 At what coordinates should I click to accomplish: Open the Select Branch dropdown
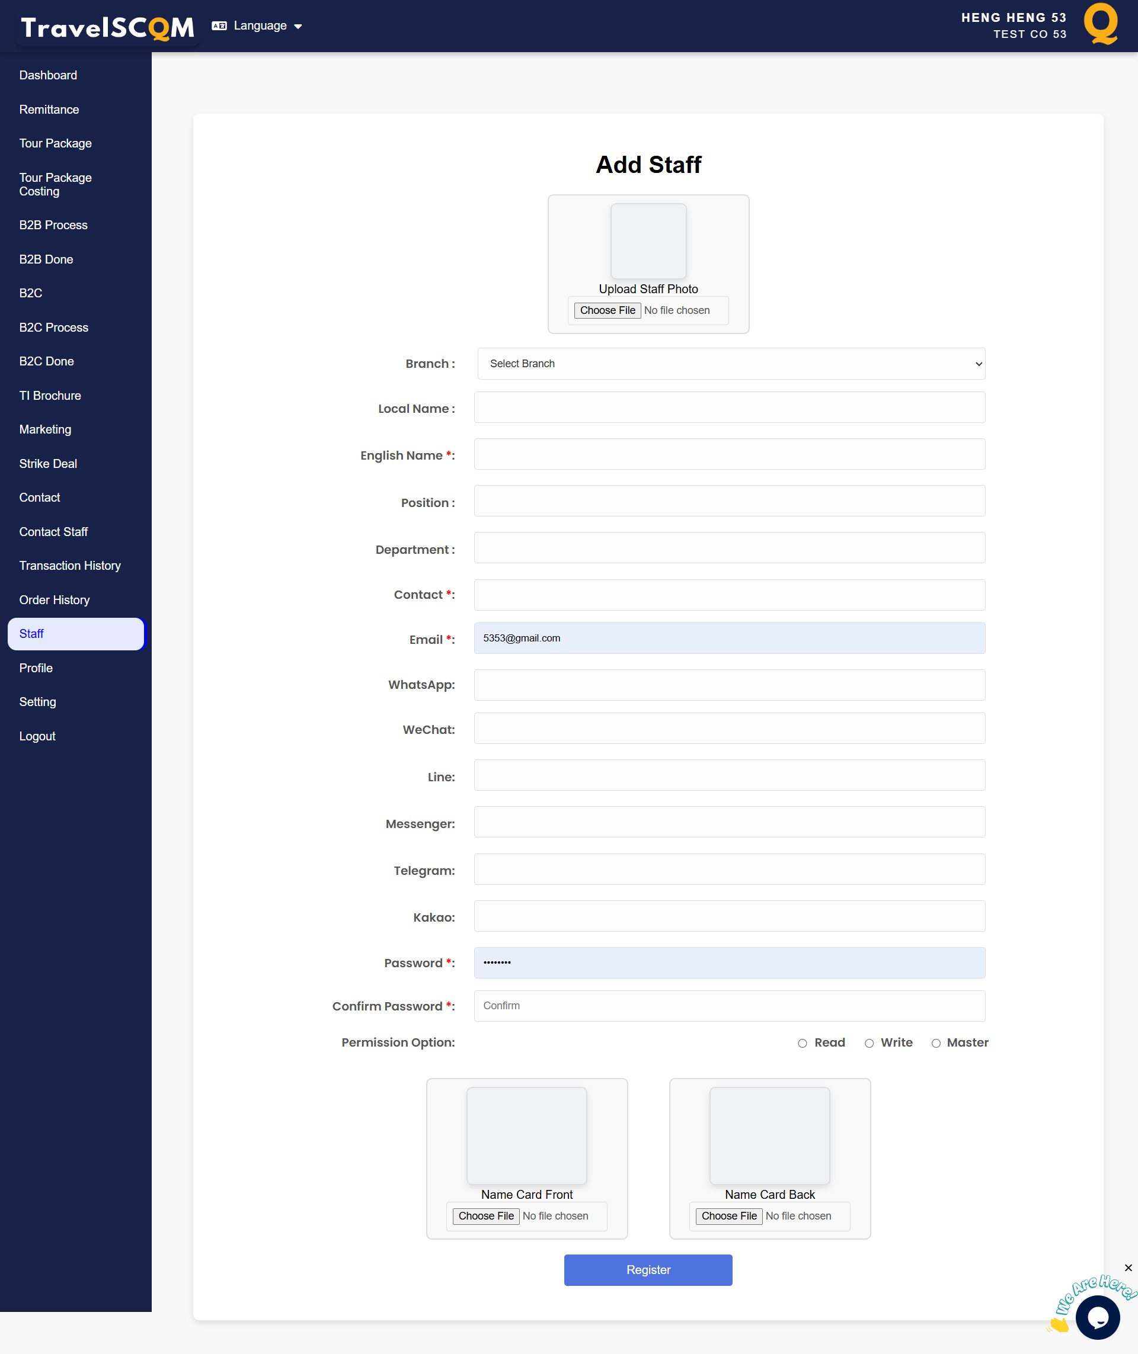(731, 364)
